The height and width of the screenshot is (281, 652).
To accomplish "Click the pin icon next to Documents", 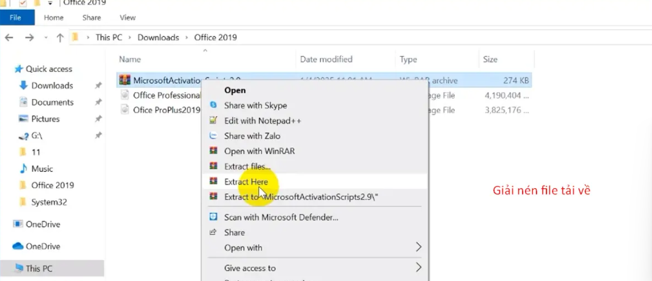I will pos(98,103).
